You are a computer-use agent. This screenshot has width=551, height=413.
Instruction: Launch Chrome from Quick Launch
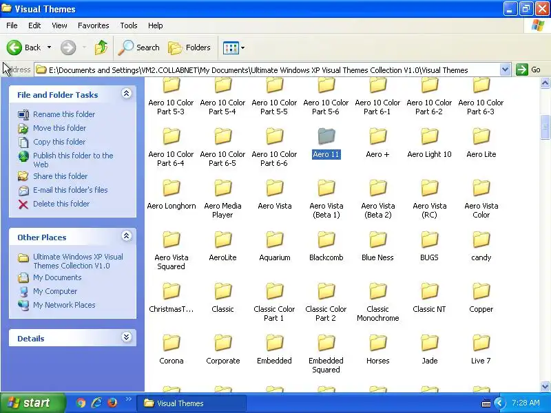tap(81, 403)
